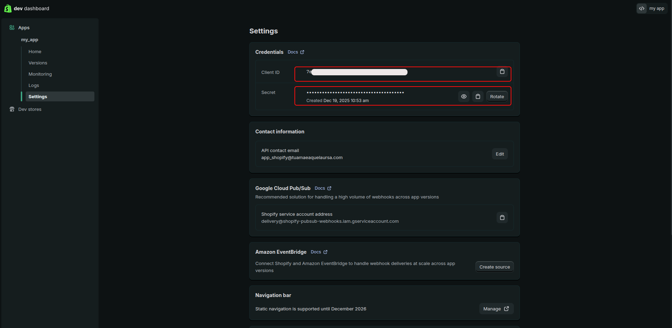This screenshot has height=328, width=672.
Task: Copy the Secret to clipboard
Action: (478, 96)
